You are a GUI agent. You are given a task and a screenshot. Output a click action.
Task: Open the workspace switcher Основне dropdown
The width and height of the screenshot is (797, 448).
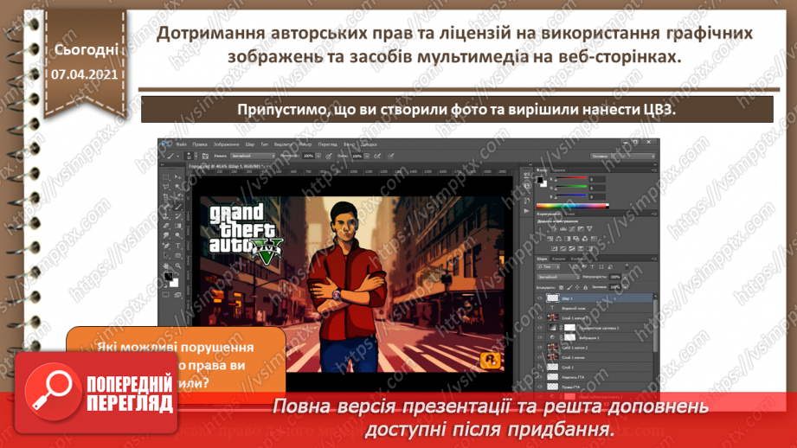pos(623,156)
